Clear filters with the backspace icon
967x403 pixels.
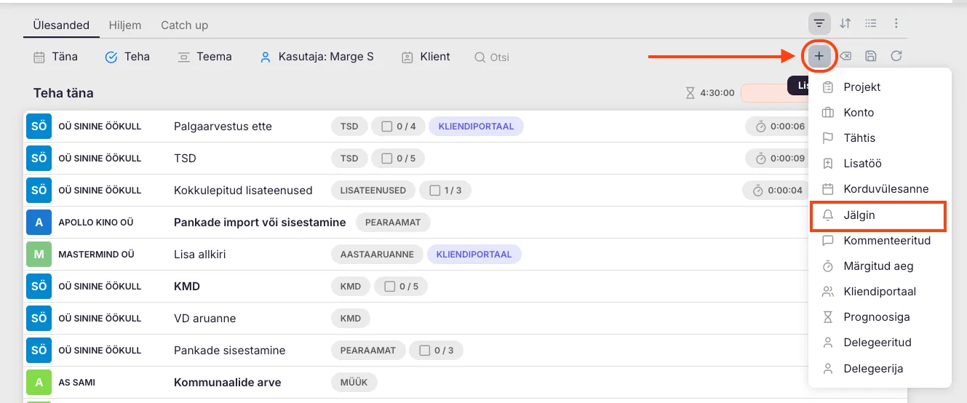coord(845,56)
